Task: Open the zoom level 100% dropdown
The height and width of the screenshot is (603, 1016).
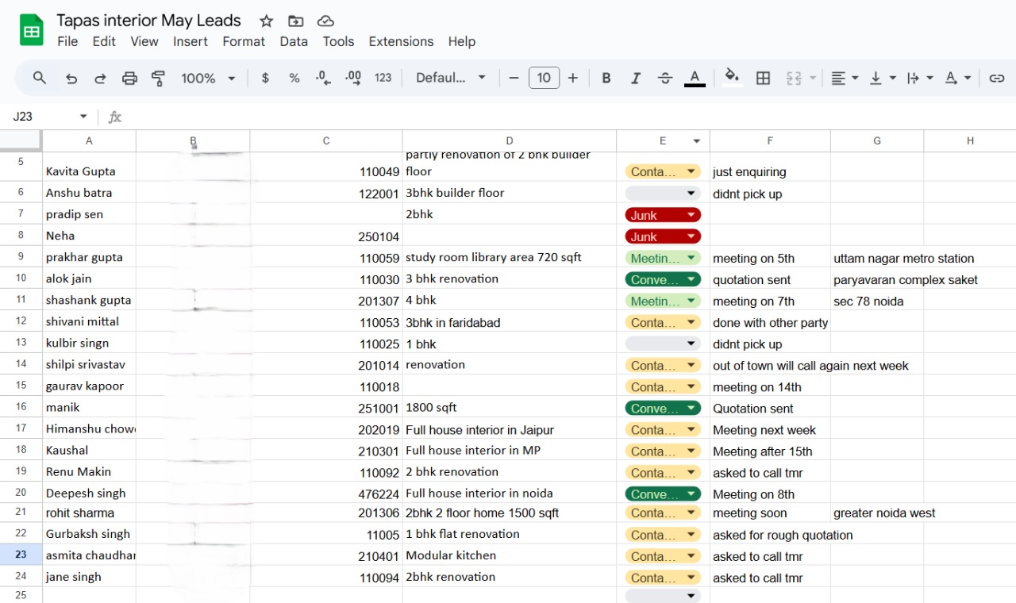Action: coord(208,78)
